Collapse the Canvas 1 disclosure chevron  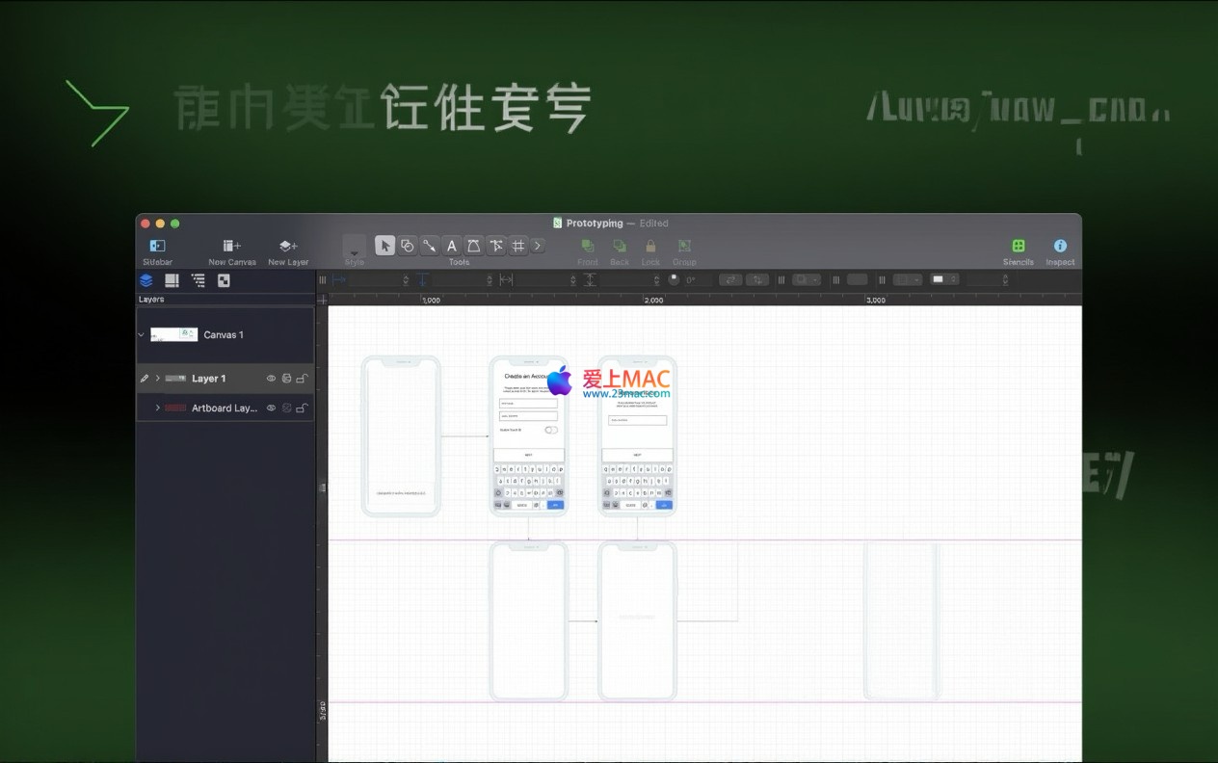[x=142, y=335]
